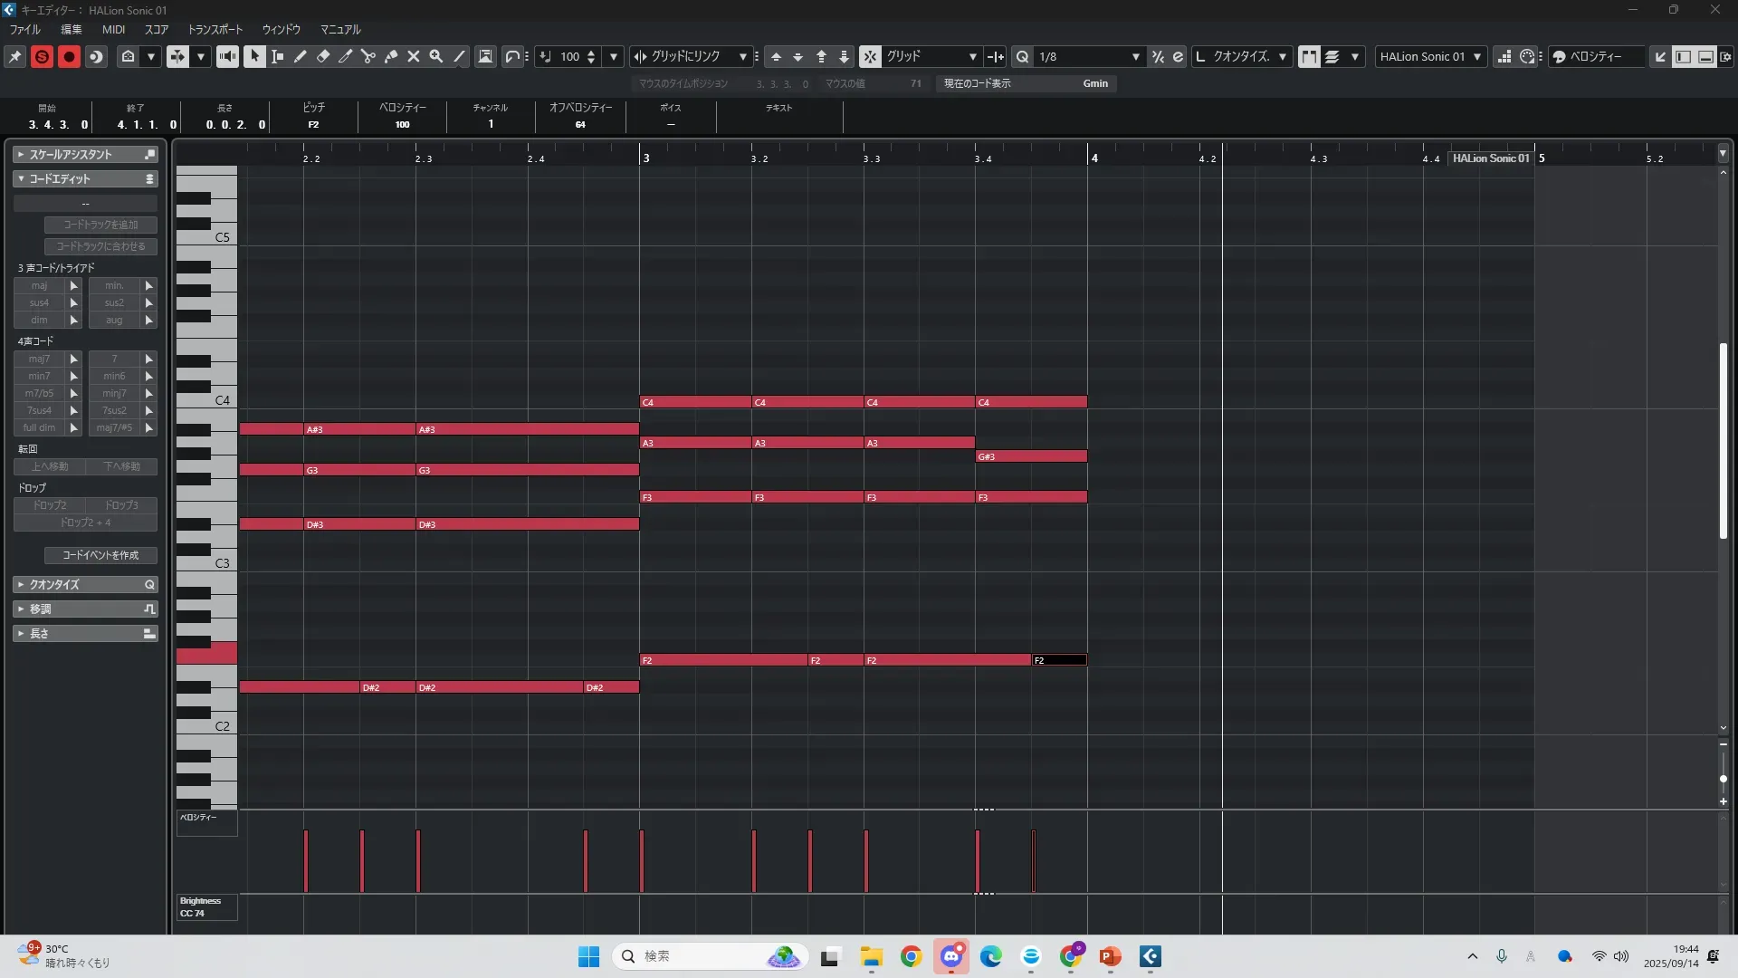Select the Draw pencil tool
The image size is (1738, 978).
(301, 56)
